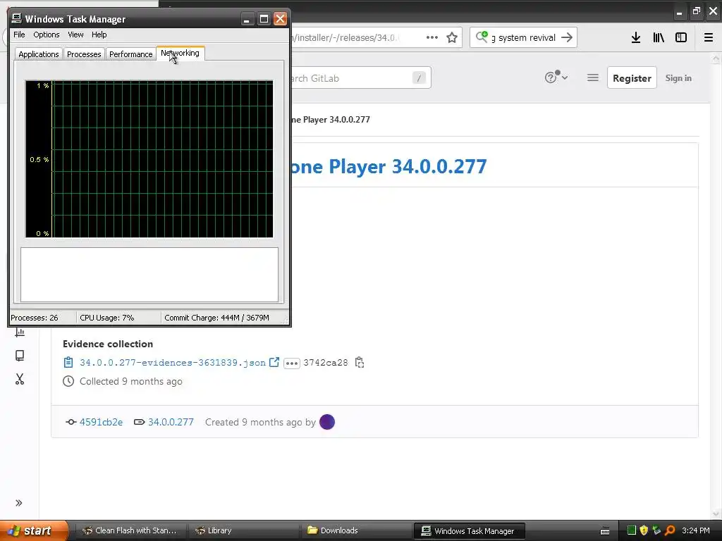Open the 34.0.0.277 tag link
The height and width of the screenshot is (541, 722).
171,423
